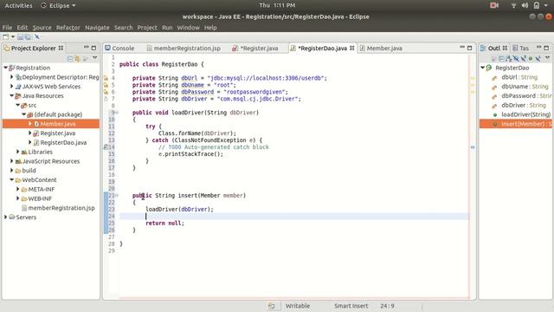Viewport: 554px width, 312px height.
Task: Open the Window menu
Action: [189, 28]
